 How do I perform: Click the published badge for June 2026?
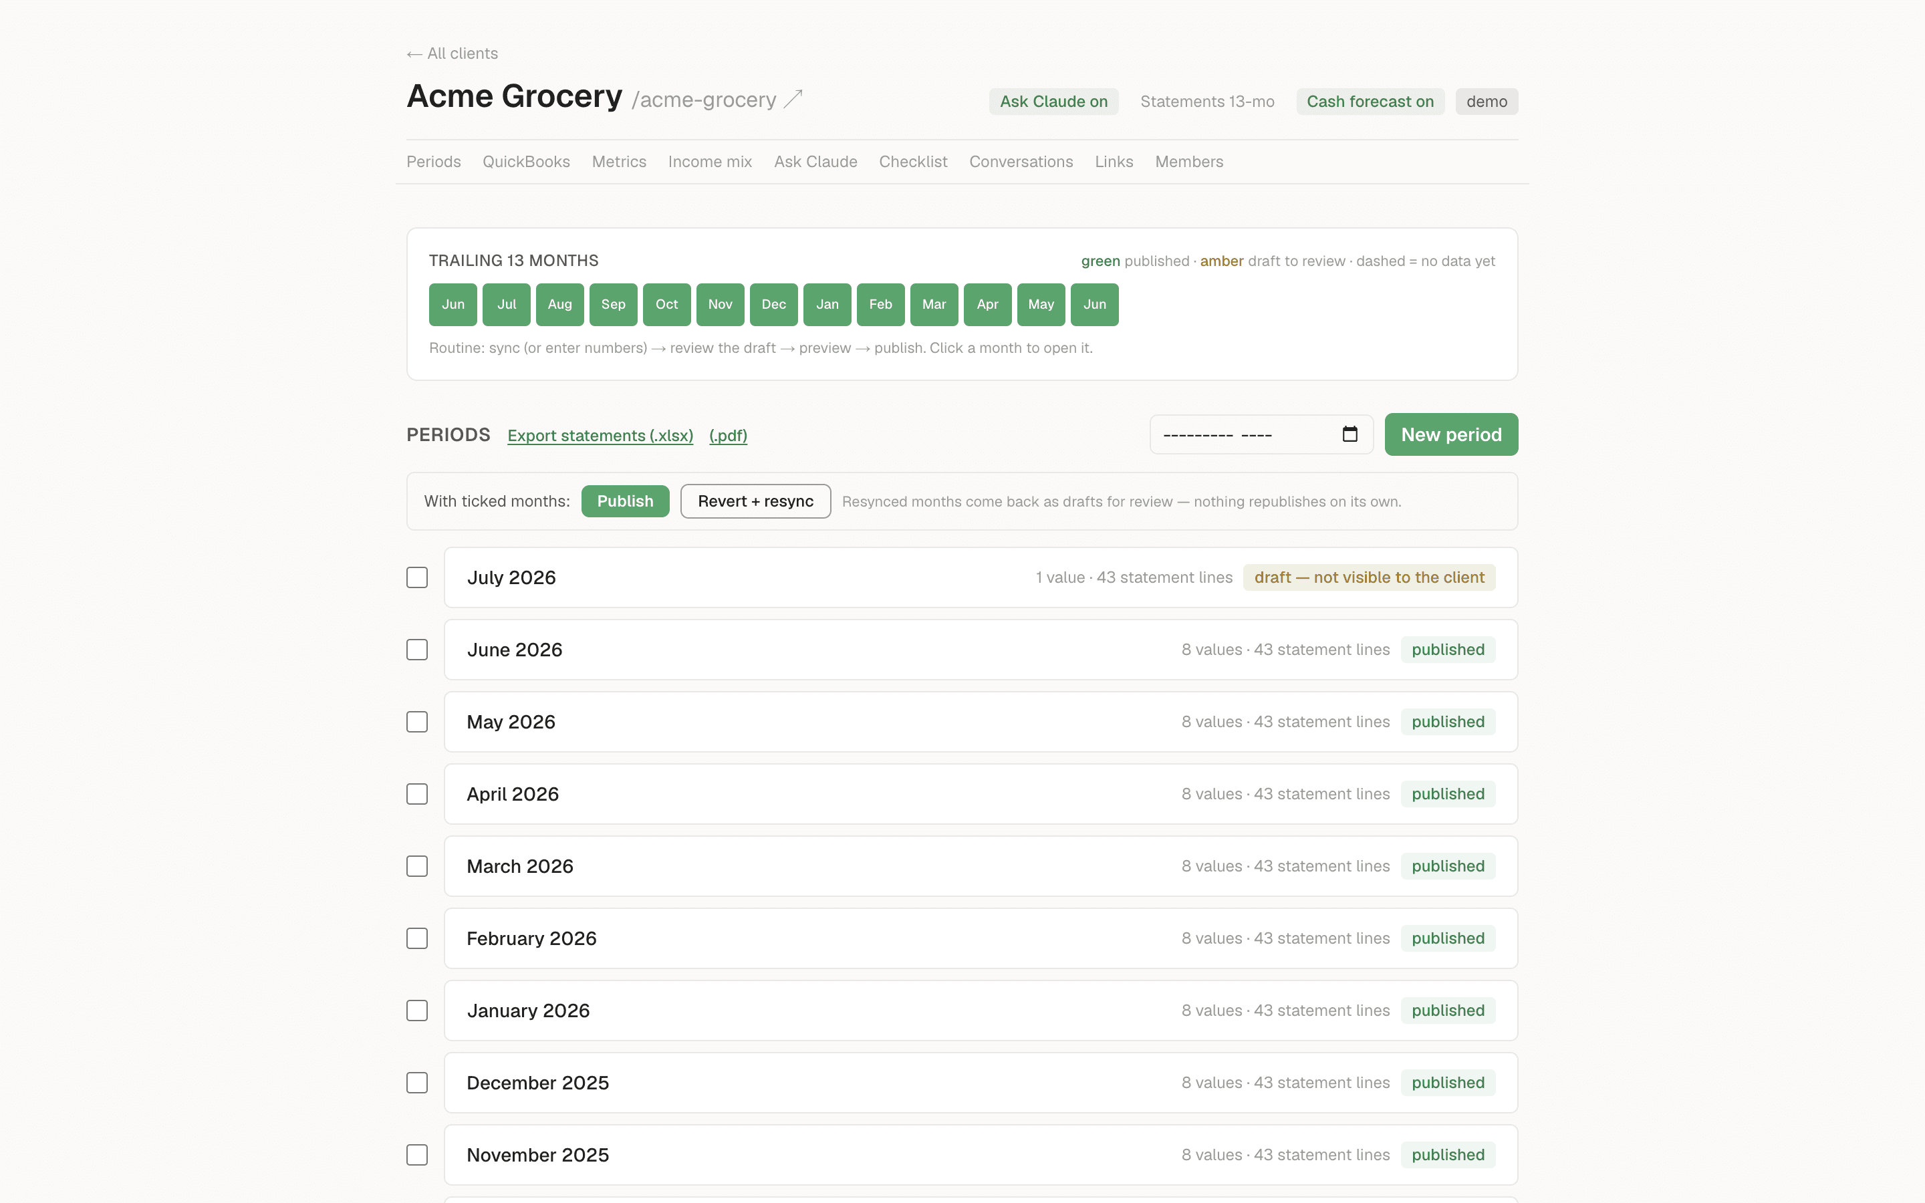click(x=1448, y=650)
